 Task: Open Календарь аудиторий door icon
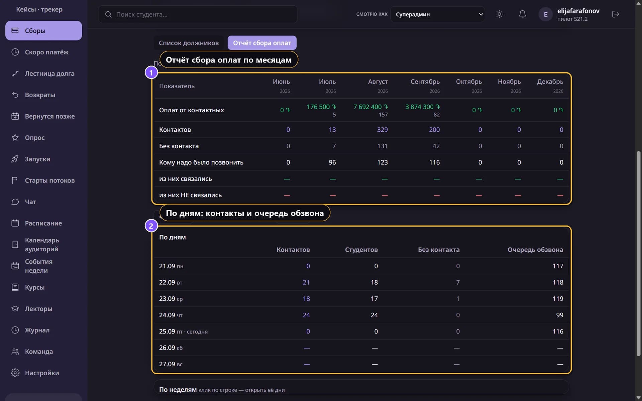coord(15,244)
